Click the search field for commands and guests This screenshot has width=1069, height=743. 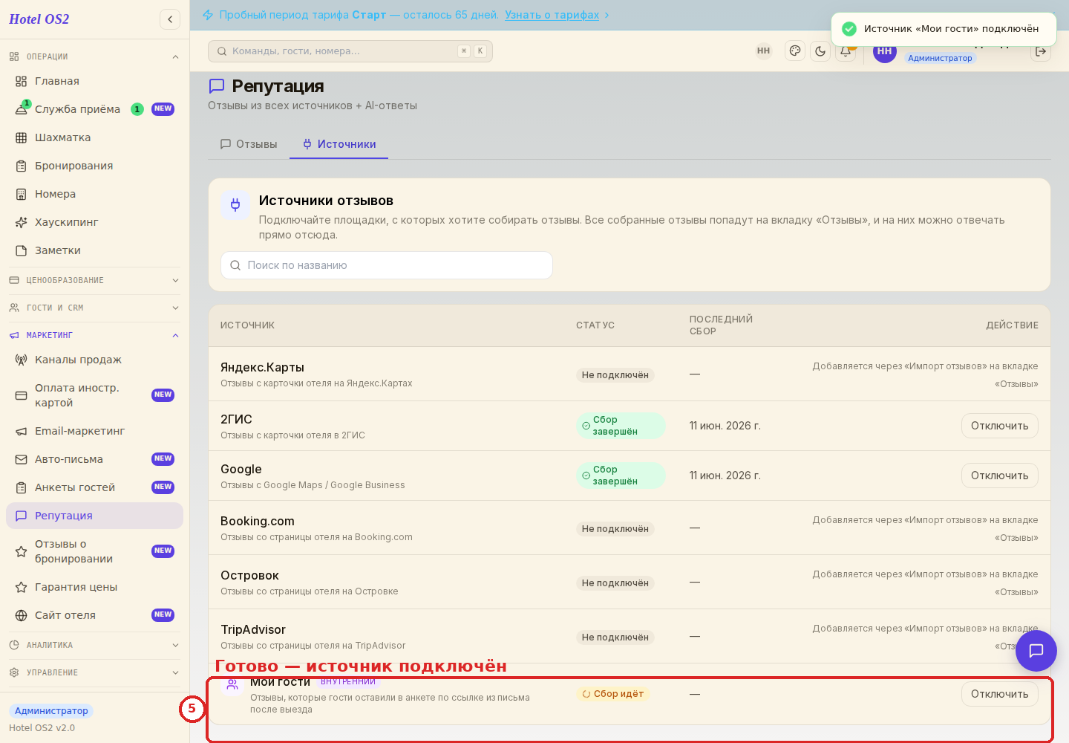coord(350,51)
